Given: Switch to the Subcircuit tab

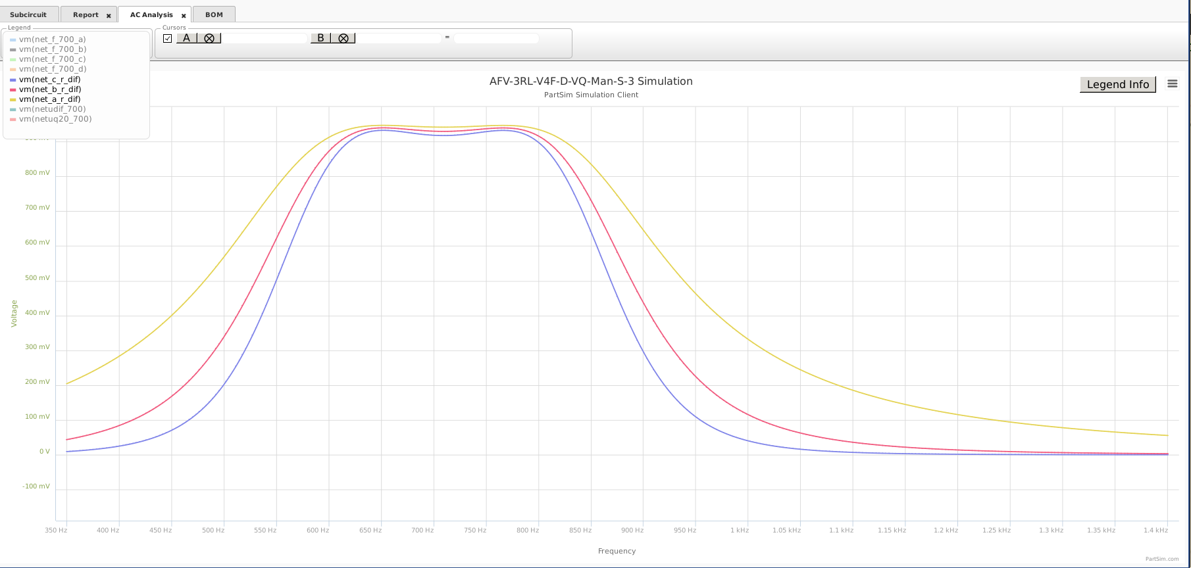Looking at the screenshot, I should (x=28, y=14).
